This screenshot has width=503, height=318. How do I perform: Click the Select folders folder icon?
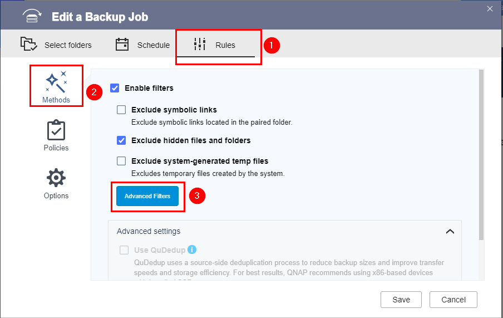click(28, 45)
